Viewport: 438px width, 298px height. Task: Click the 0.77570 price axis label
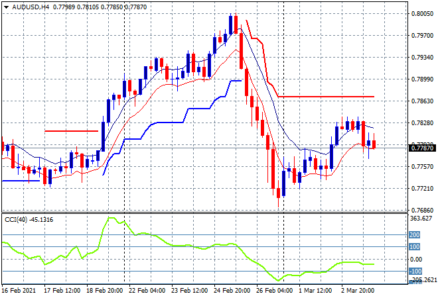coord(422,166)
